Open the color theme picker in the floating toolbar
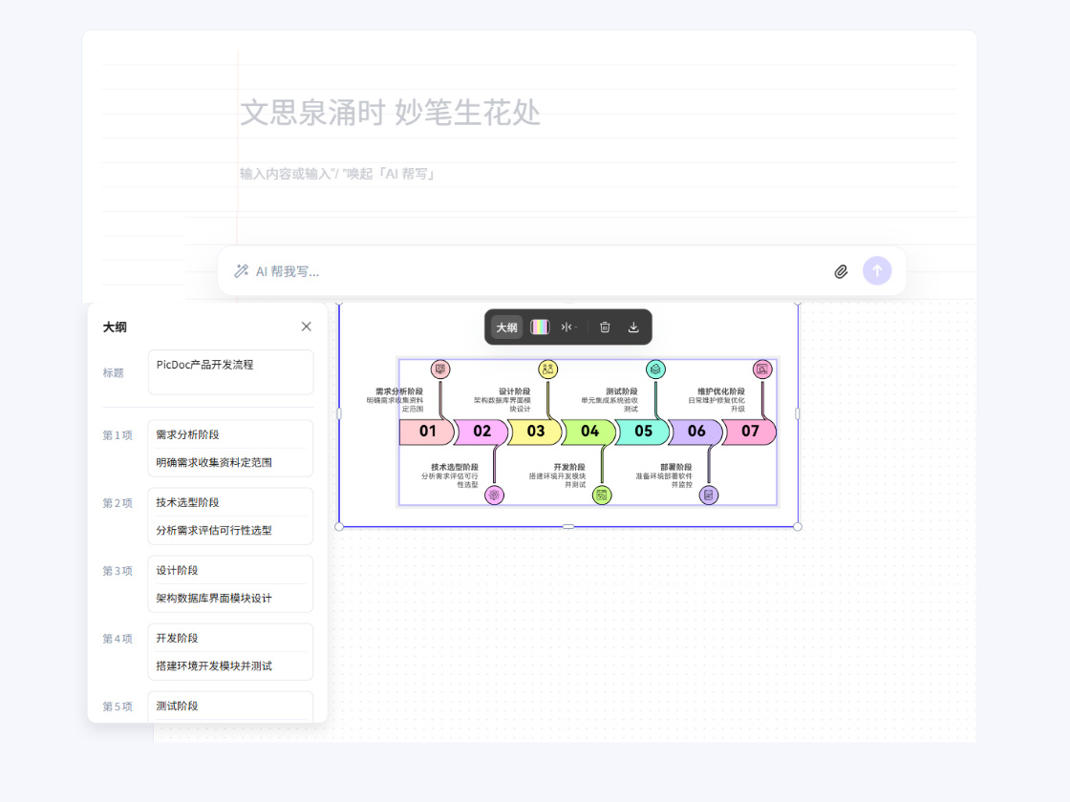 [540, 327]
